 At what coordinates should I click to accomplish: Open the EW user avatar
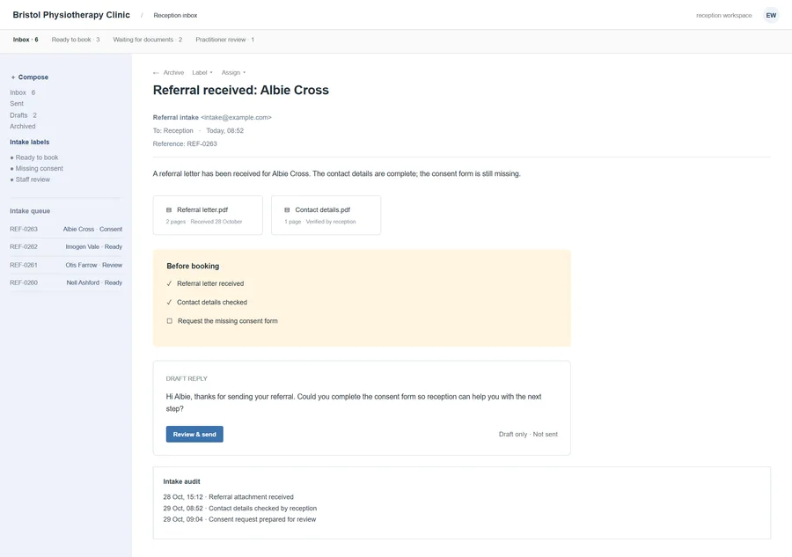click(771, 15)
